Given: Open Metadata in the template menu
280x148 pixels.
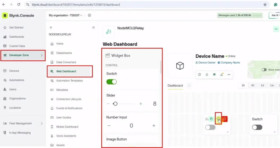Looking at the screenshot, I should [x=62, y=90].
